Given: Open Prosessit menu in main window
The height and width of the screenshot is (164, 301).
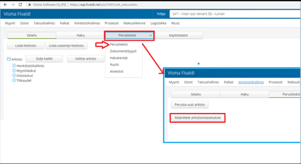Looking at the screenshot, I should coord(112,23).
